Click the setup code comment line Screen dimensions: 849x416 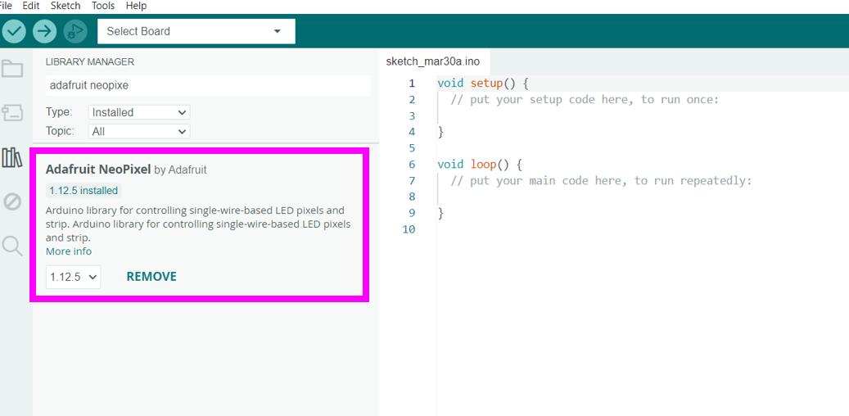[x=585, y=100]
